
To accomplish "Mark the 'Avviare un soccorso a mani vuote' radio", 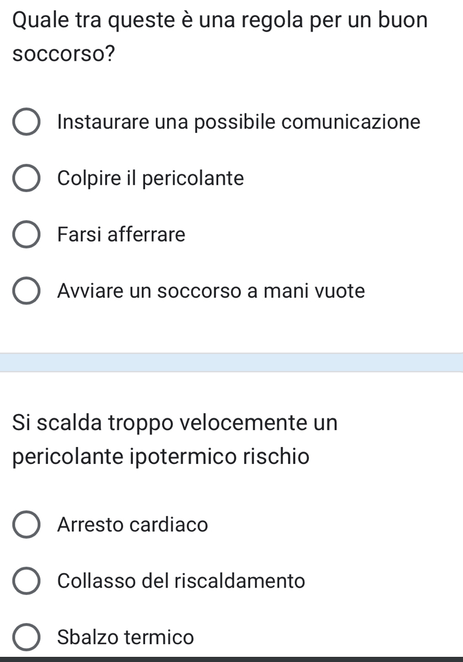I will coord(26,292).
